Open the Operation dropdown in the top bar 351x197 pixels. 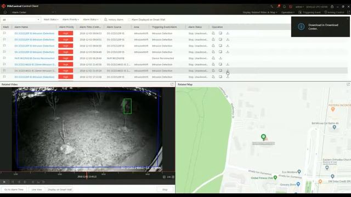pyautogui.click(x=287, y=12)
